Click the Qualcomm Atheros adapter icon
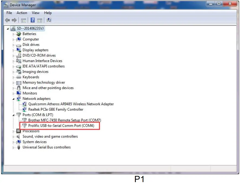This screenshot has width=240, height=184. (x=25, y=104)
